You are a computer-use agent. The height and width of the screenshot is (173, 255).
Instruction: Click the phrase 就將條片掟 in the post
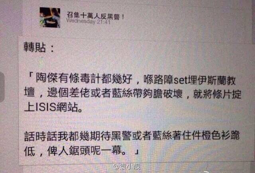click(x=217, y=93)
